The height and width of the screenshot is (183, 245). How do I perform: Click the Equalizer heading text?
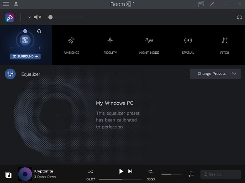[x=31, y=74]
